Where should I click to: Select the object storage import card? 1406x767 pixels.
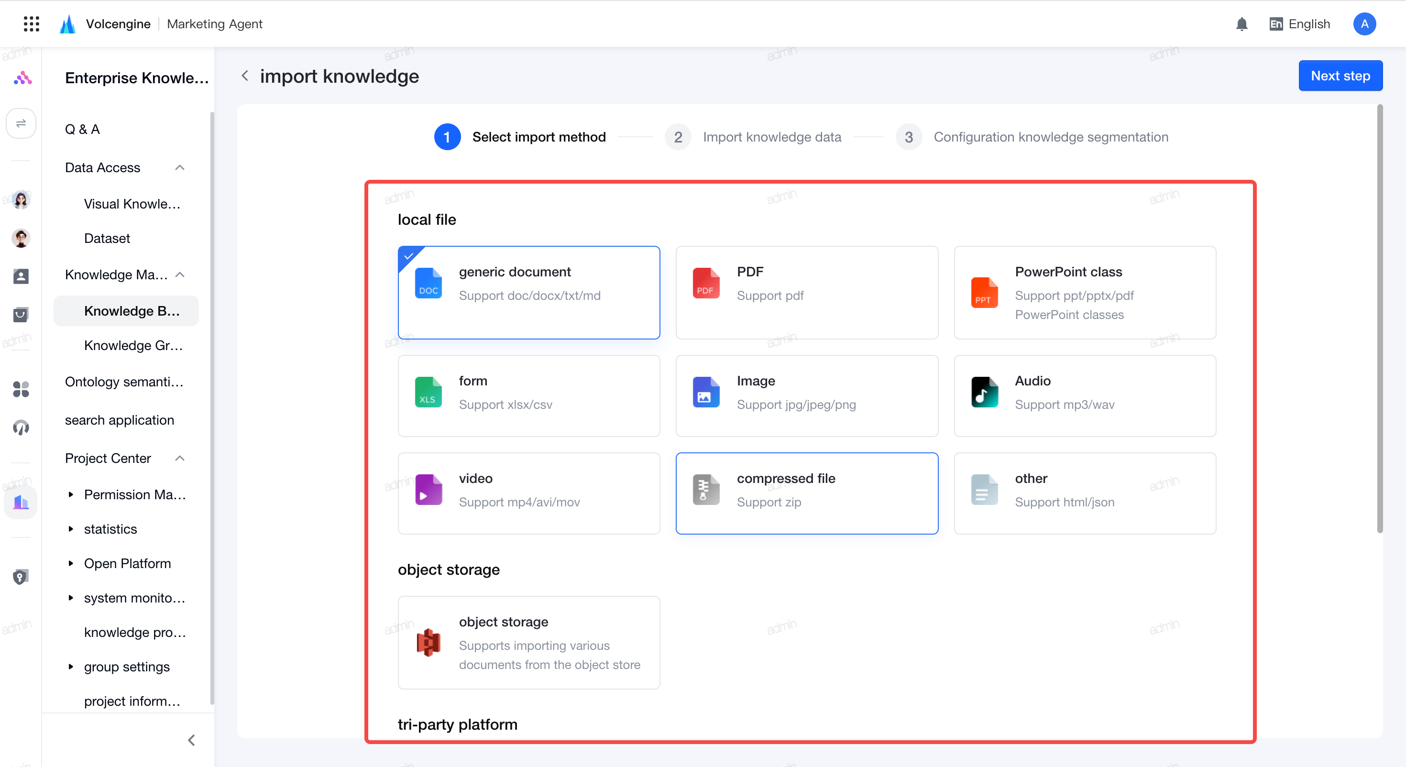[528, 642]
